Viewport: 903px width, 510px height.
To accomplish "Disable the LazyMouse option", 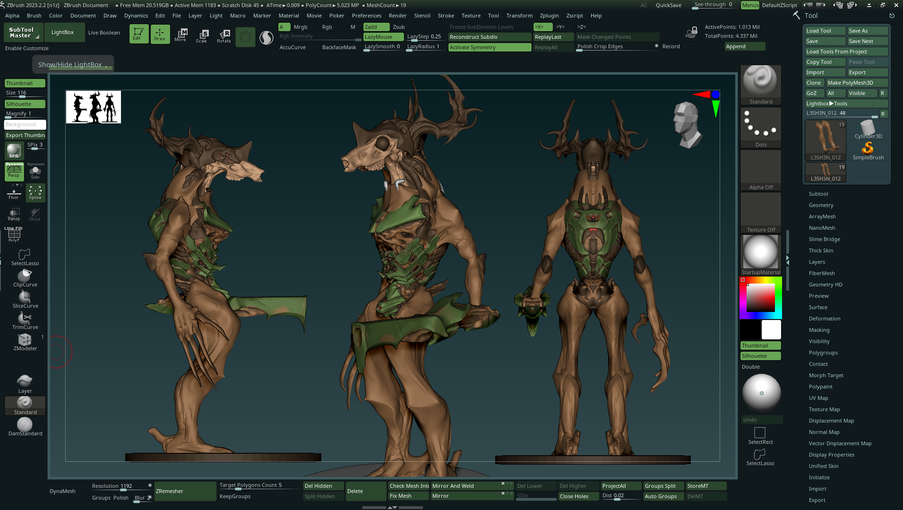I will (383, 37).
